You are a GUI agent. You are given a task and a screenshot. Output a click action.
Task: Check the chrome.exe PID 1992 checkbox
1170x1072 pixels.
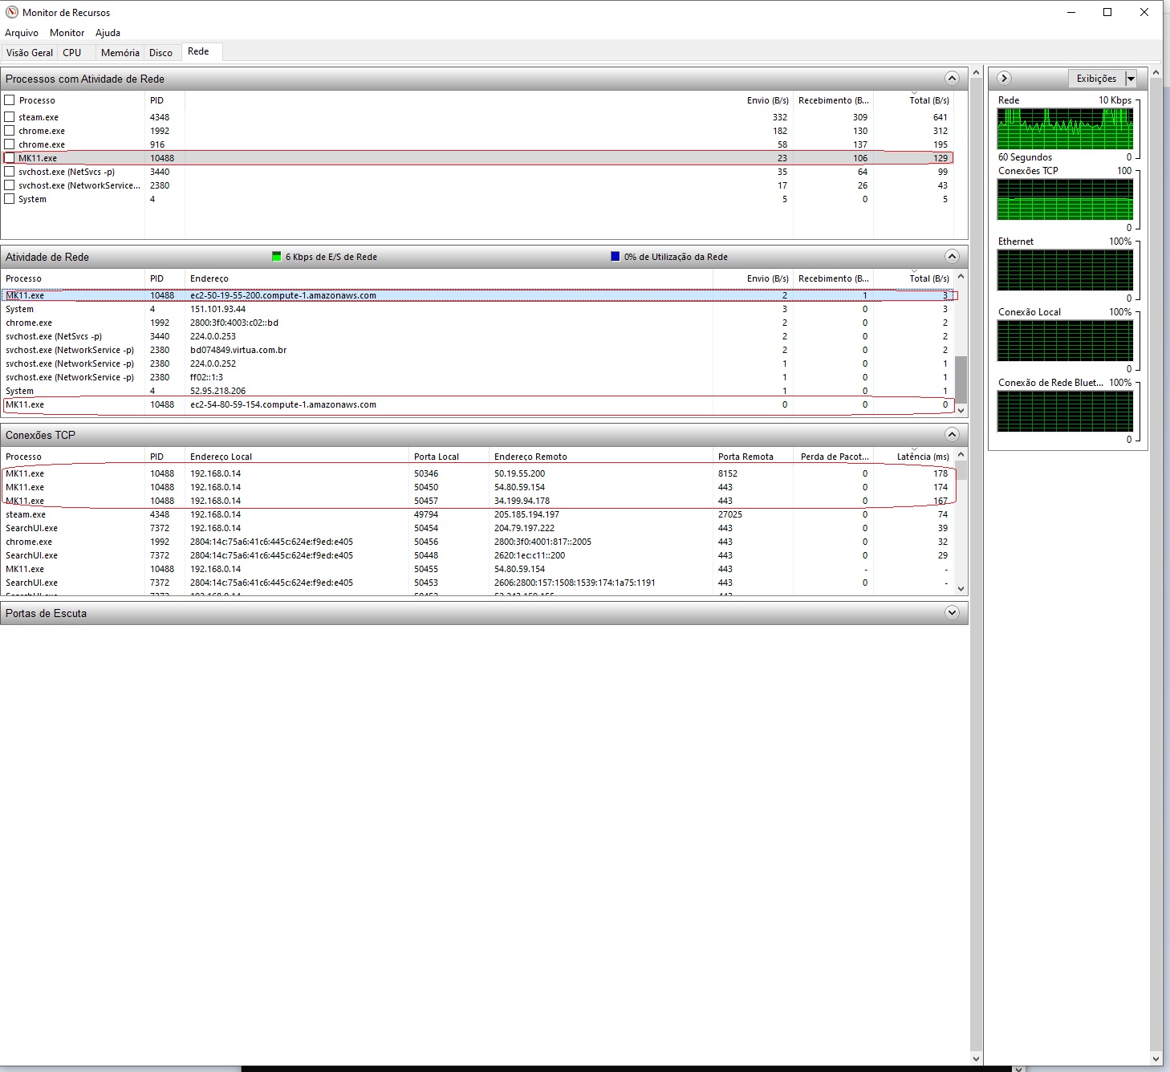[10, 131]
